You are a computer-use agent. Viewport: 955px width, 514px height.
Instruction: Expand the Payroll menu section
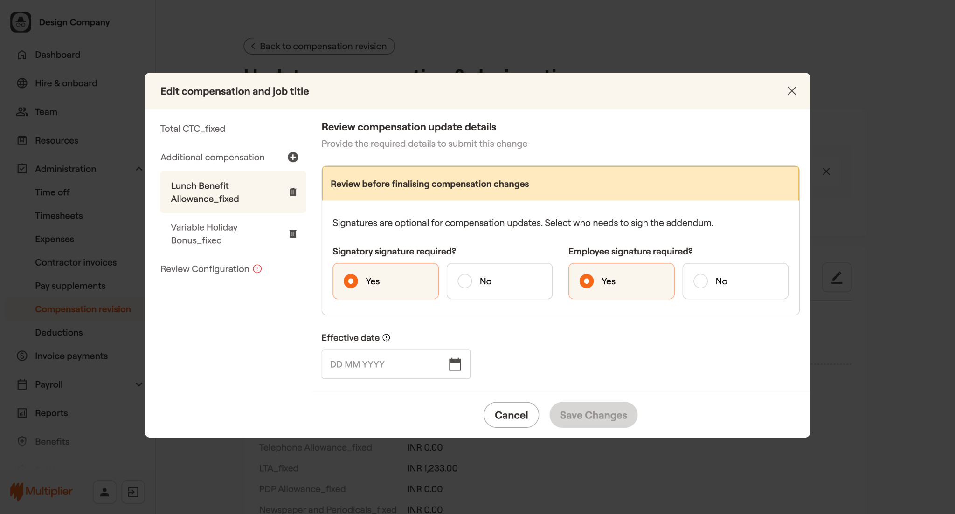[138, 384]
